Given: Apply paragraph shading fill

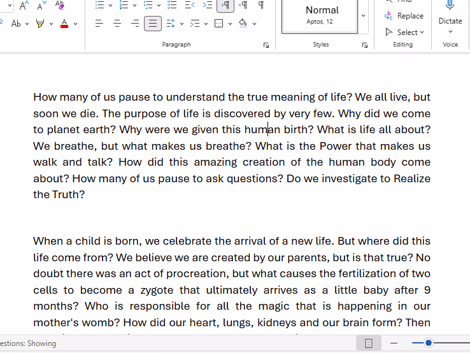Looking at the screenshot, I should point(243,24).
